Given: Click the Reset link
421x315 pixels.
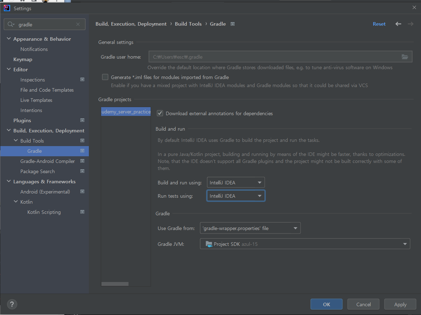Looking at the screenshot, I should point(379,24).
